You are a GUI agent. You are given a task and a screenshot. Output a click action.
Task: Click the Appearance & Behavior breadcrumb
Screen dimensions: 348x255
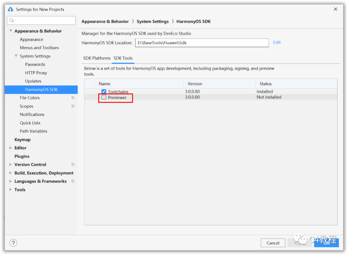click(x=105, y=22)
